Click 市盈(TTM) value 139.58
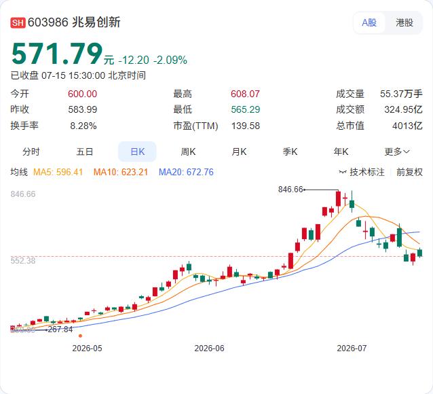The image size is (433, 394). 246,126
